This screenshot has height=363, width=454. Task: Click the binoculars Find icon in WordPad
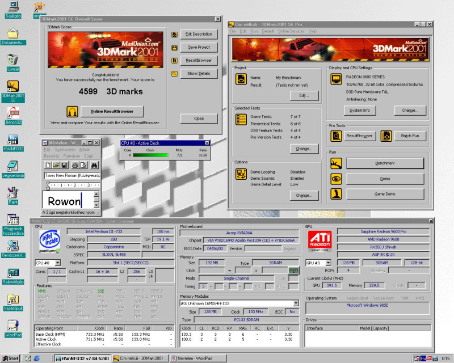(94, 165)
